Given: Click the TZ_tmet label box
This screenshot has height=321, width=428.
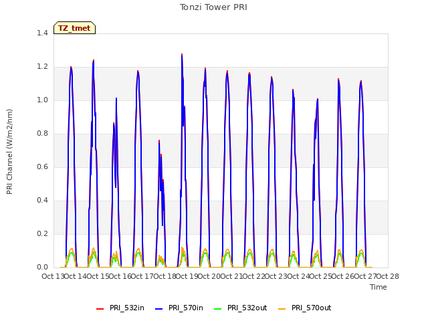Looking at the screenshot, I should click(x=74, y=28).
